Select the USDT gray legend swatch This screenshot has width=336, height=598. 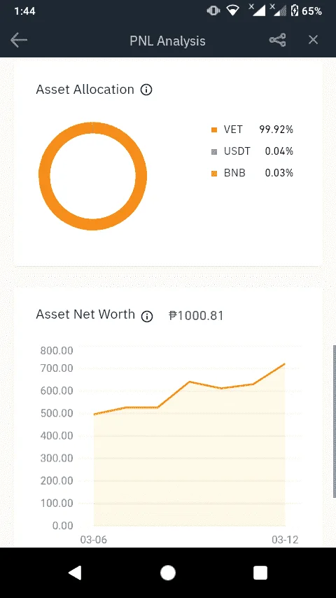pyautogui.click(x=214, y=152)
